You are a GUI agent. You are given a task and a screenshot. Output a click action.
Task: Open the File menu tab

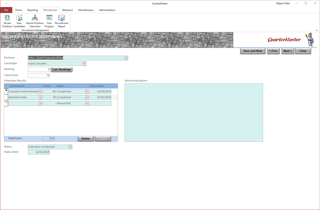pos(6,10)
